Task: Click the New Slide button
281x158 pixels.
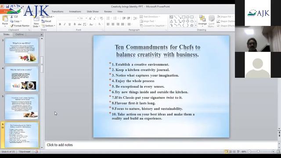Action: tap(36, 22)
